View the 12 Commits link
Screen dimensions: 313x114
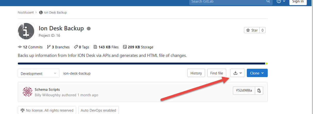(x=30, y=47)
